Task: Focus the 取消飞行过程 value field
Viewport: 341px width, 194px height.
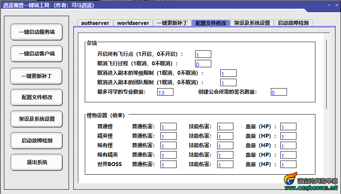Action: click(203, 64)
